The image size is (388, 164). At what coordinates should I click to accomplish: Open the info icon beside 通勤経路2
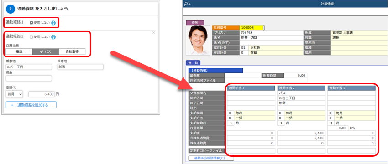53,37
